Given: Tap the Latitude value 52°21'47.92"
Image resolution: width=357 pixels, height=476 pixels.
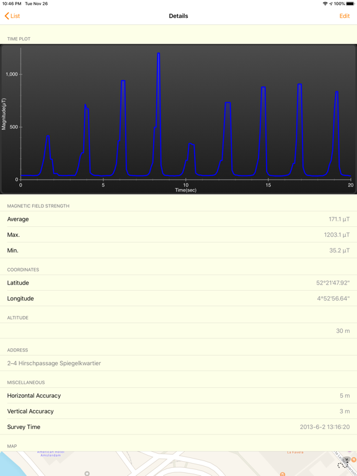Looking at the screenshot, I should point(333,283).
